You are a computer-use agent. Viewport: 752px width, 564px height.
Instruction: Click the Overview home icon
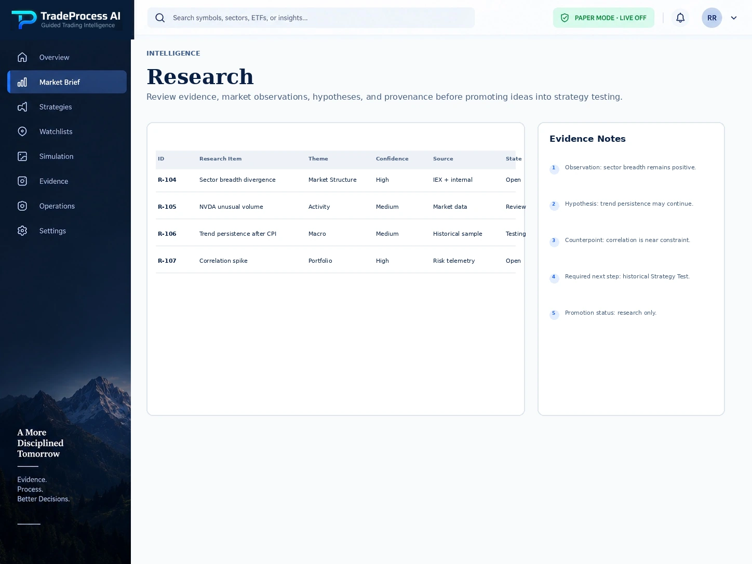pyautogui.click(x=22, y=57)
